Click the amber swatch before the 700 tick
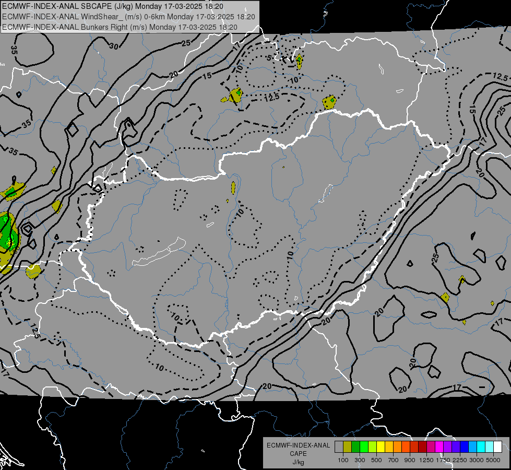The height and width of the screenshot is (470, 511). point(389,447)
